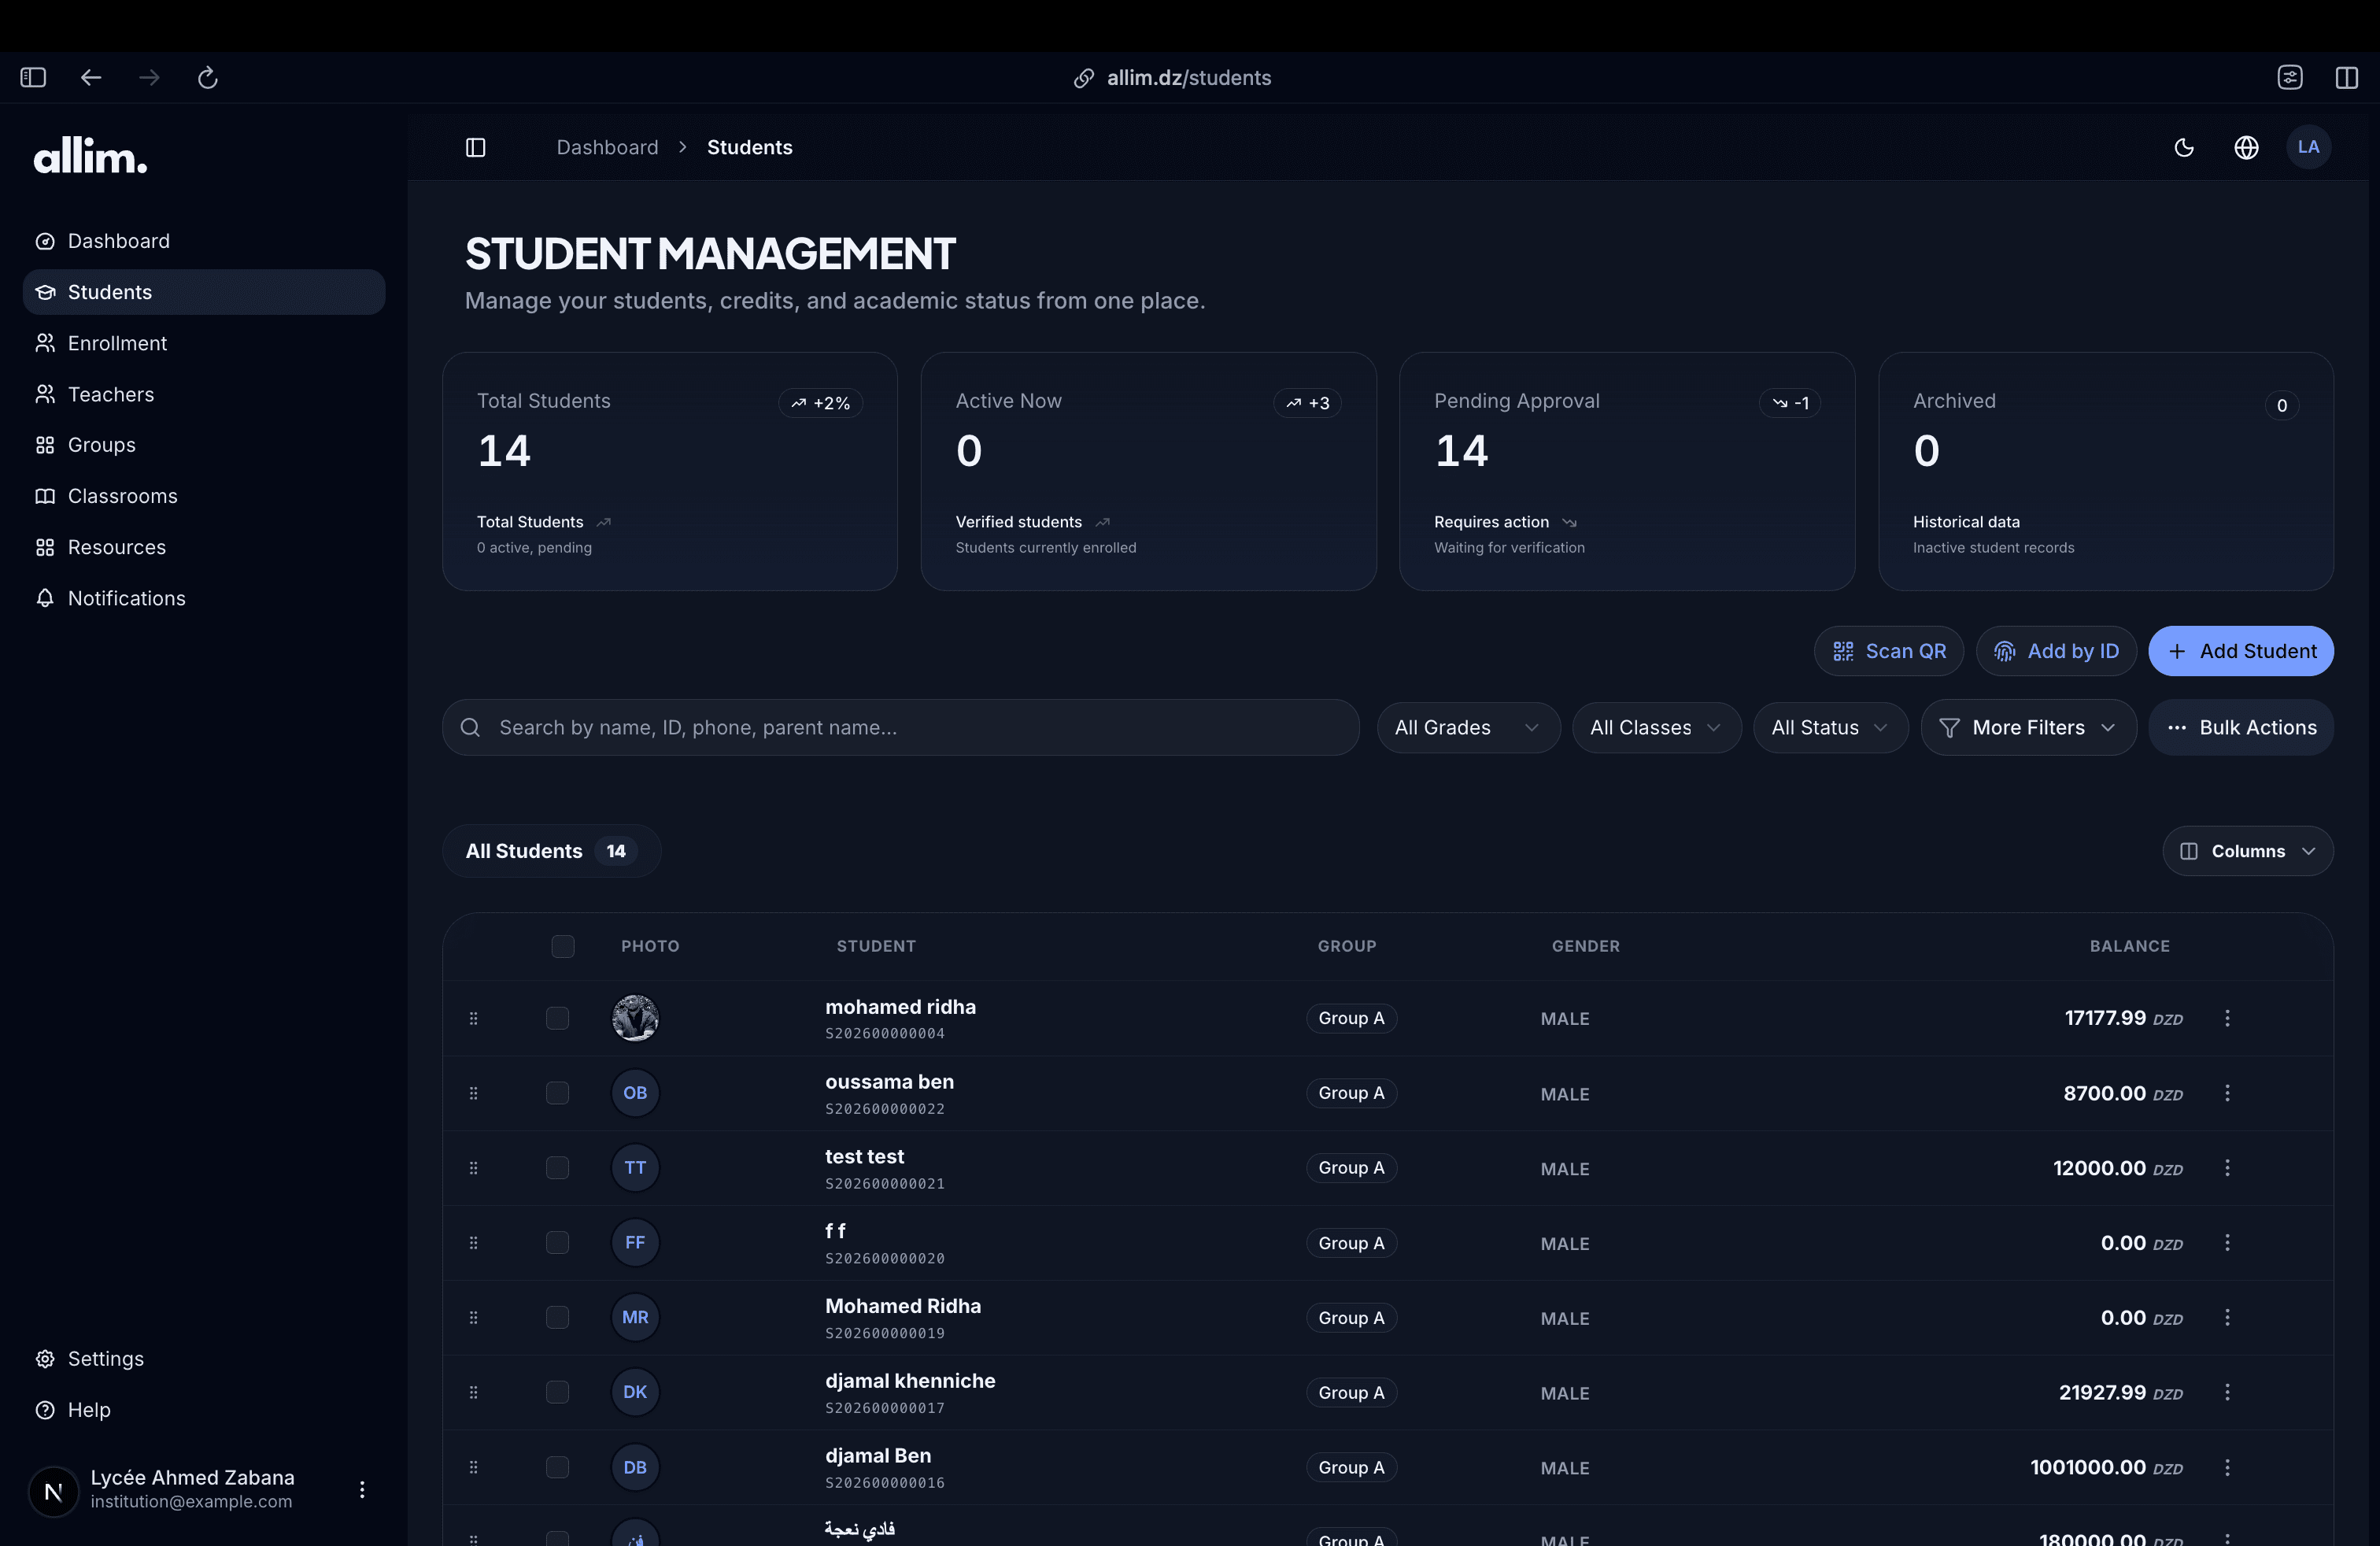
Task: Open the Pending Approval stat card
Action: click(1627, 471)
